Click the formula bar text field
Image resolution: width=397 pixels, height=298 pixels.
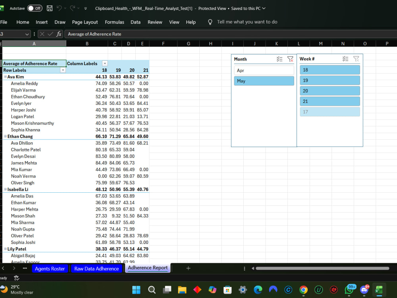point(230,34)
